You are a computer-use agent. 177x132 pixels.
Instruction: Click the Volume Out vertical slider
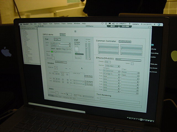click(89, 51)
